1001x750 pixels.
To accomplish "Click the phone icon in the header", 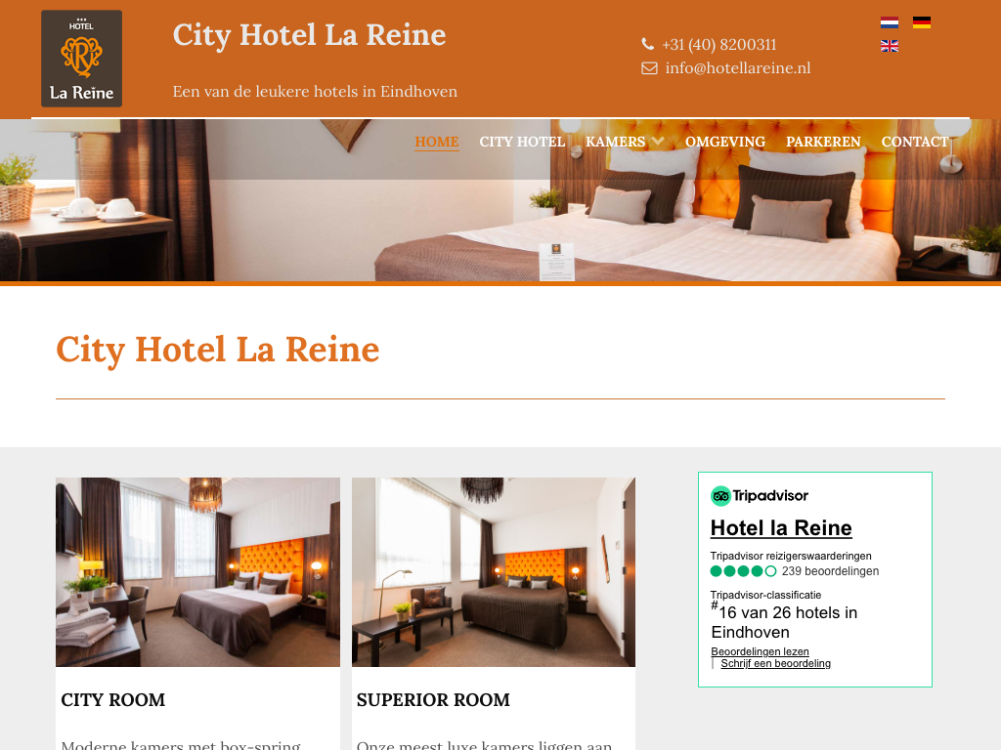I will point(647,44).
